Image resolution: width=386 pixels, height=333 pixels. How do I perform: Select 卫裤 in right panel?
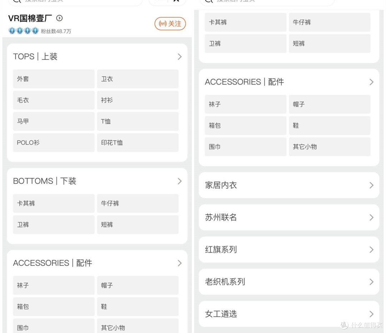tap(246, 43)
